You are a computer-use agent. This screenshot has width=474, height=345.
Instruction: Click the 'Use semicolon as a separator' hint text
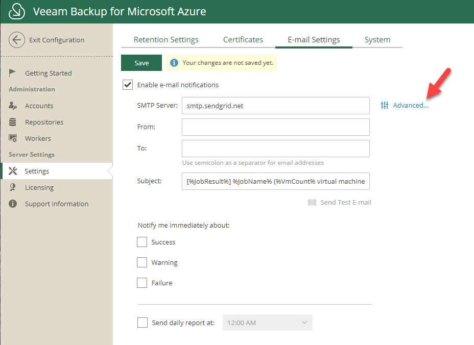(x=253, y=162)
